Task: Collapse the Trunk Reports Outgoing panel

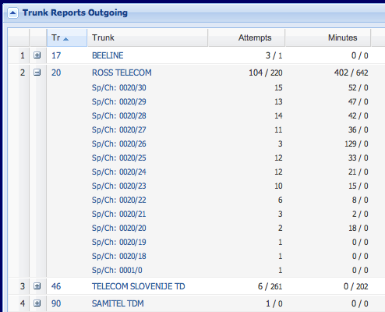Action: [12, 12]
